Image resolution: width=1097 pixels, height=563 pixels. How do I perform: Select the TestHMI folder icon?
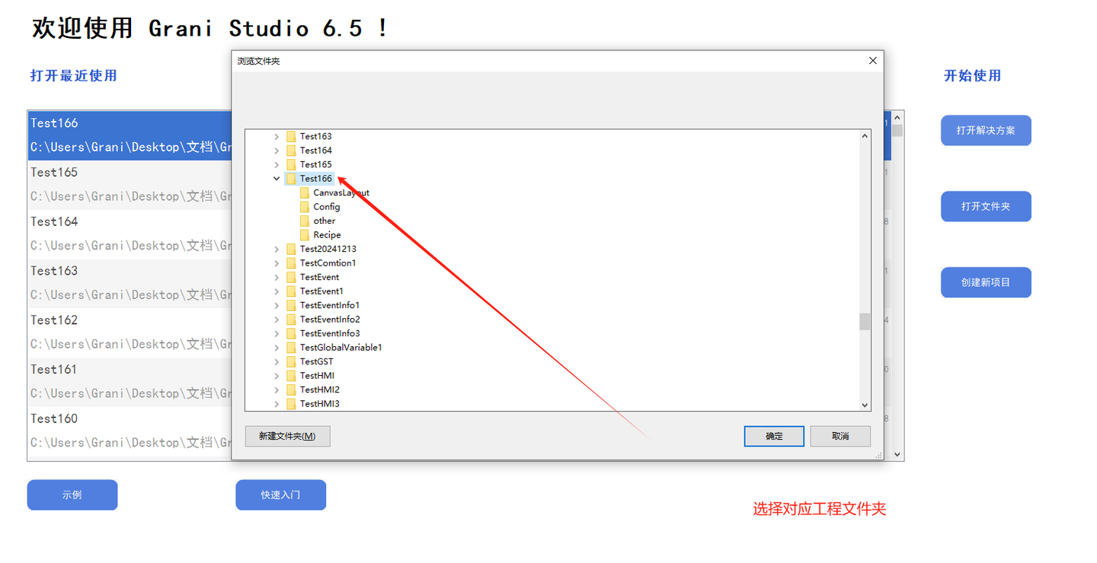tap(291, 376)
